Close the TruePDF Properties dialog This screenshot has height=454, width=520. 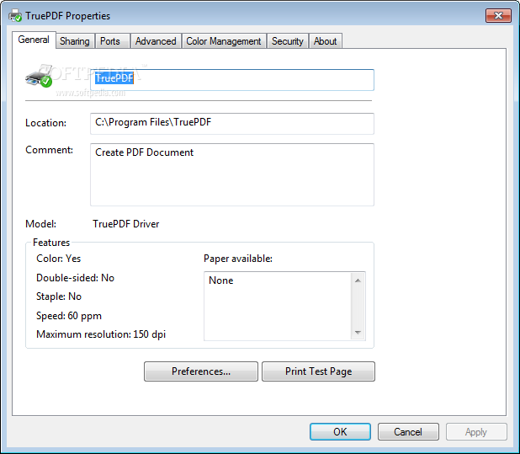(498, 15)
